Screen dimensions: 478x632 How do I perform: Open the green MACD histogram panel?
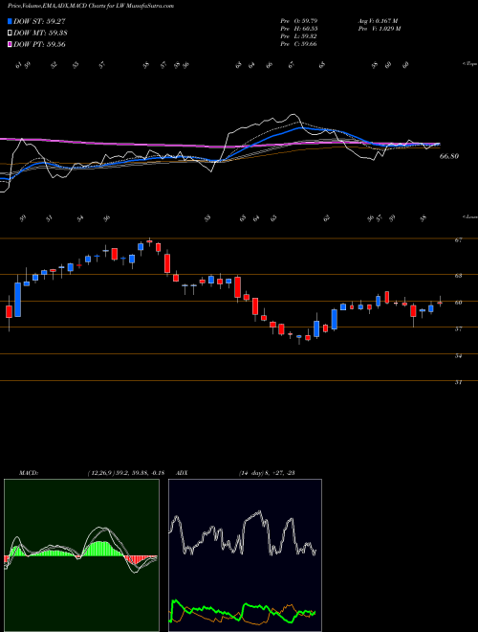click(81, 555)
